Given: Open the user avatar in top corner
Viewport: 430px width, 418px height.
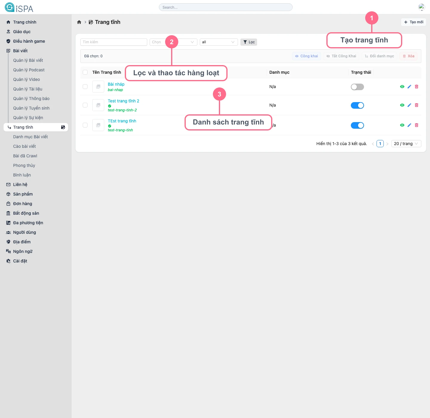Looking at the screenshot, I should pyautogui.click(x=421, y=7).
